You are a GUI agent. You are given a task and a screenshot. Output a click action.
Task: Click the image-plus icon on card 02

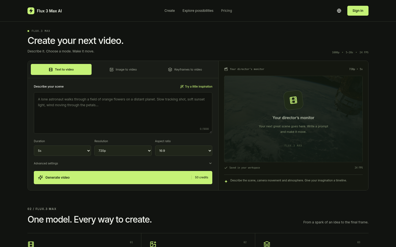pyautogui.click(x=153, y=244)
